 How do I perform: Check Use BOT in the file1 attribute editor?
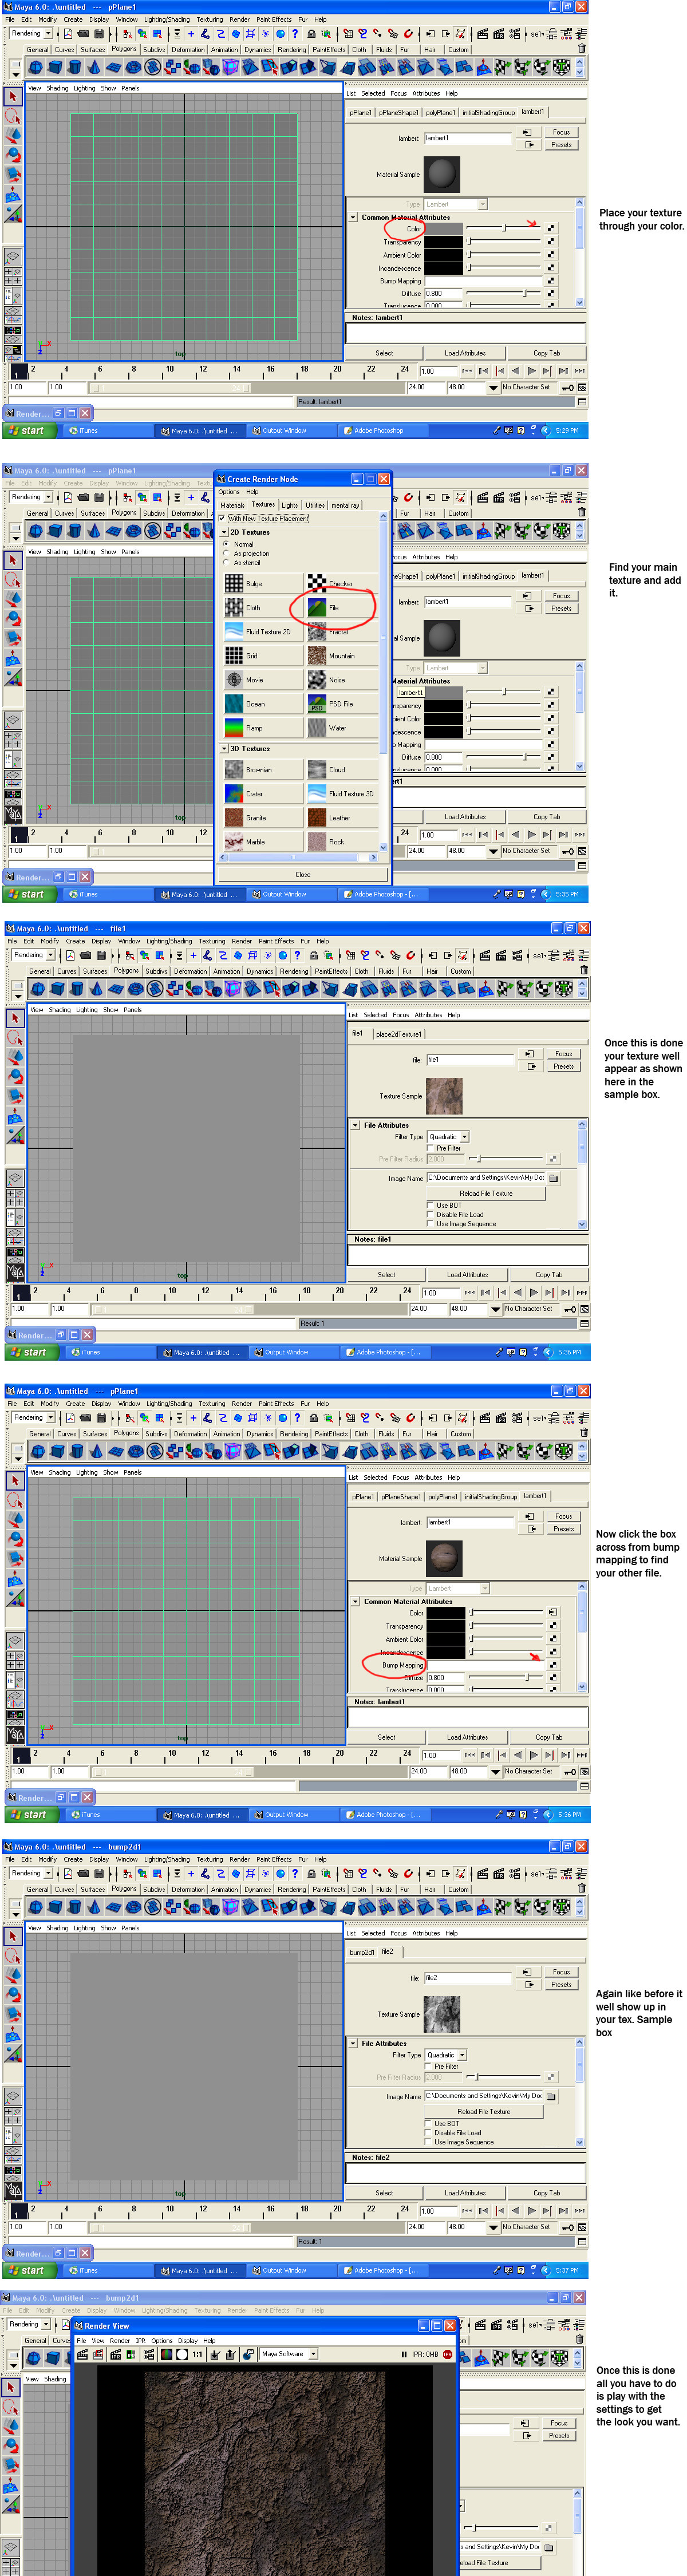(430, 1205)
